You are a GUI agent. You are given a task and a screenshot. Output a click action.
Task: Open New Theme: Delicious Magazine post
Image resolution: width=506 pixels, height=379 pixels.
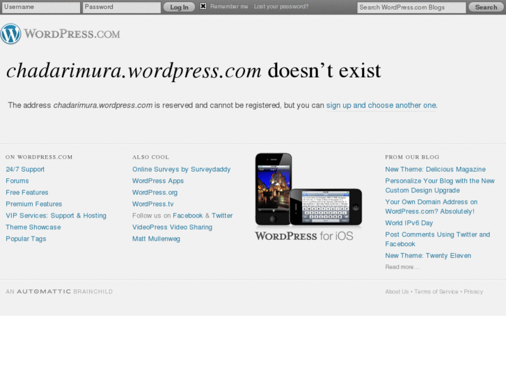[435, 170]
